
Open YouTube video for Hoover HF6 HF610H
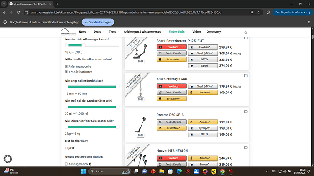[x=172, y=158]
